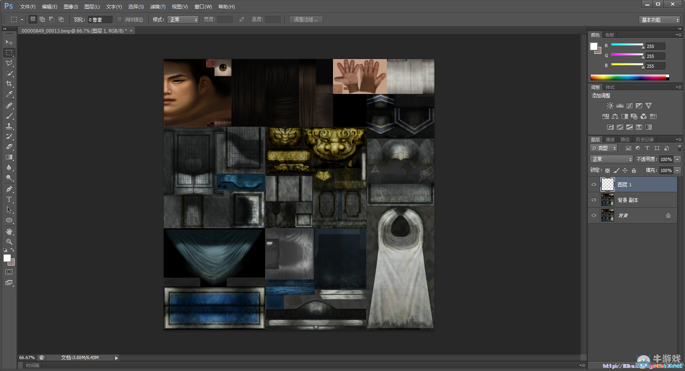The height and width of the screenshot is (371, 685).
Task: Switch to the 色板 swatches tab
Action: click(x=610, y=35)
